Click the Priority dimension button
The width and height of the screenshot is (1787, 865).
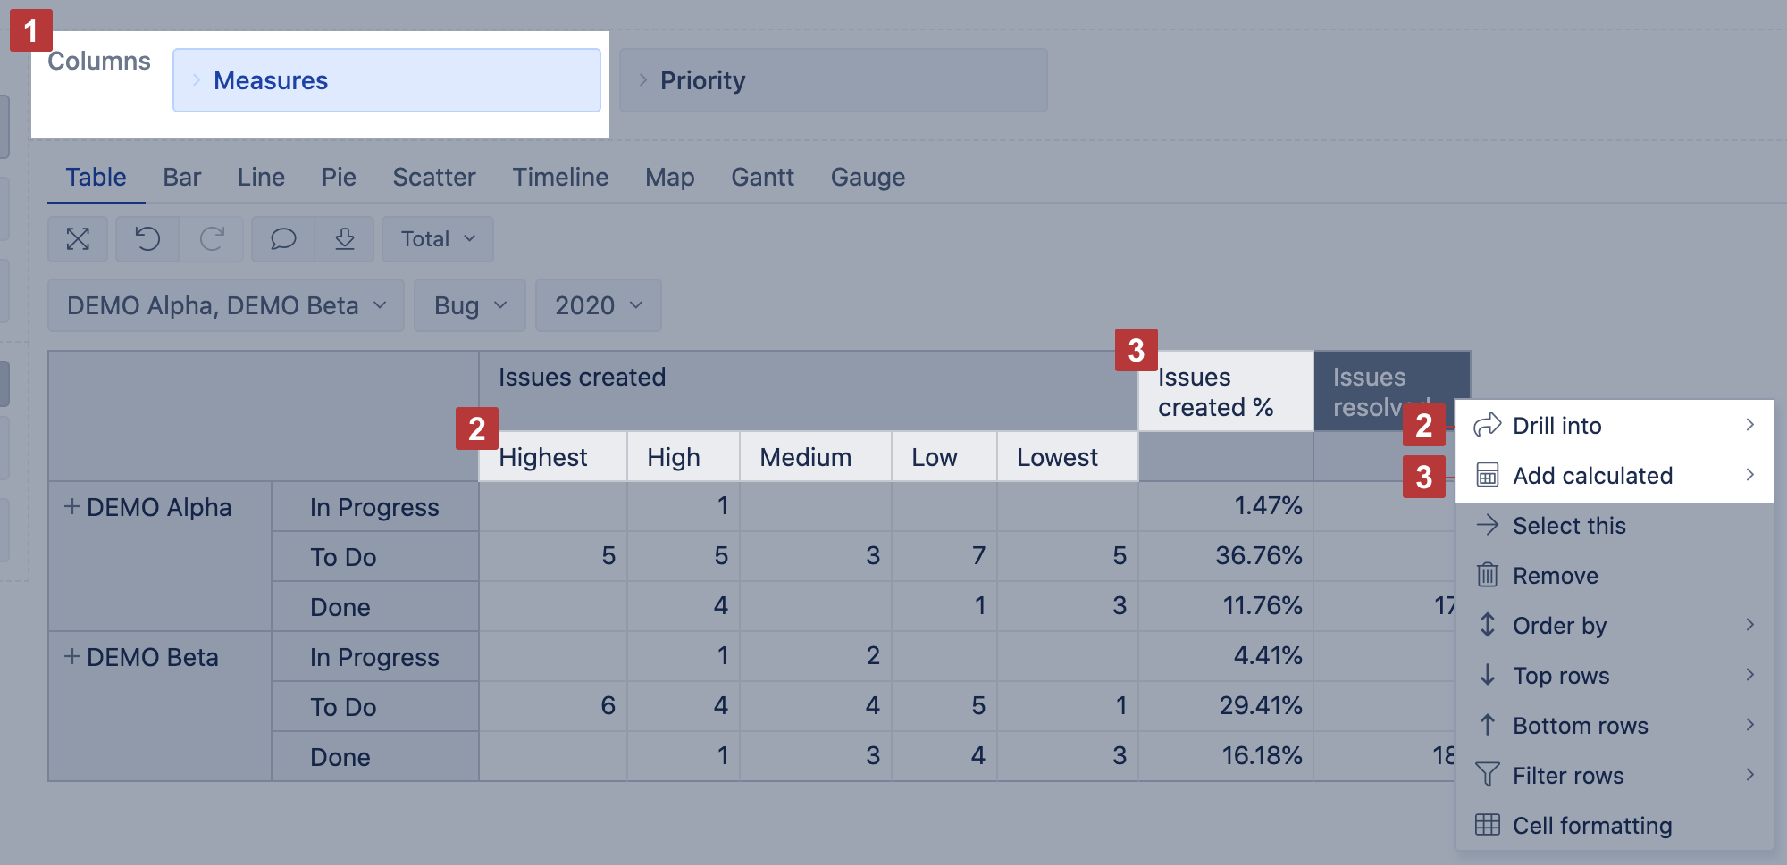(x=833, y=80)
